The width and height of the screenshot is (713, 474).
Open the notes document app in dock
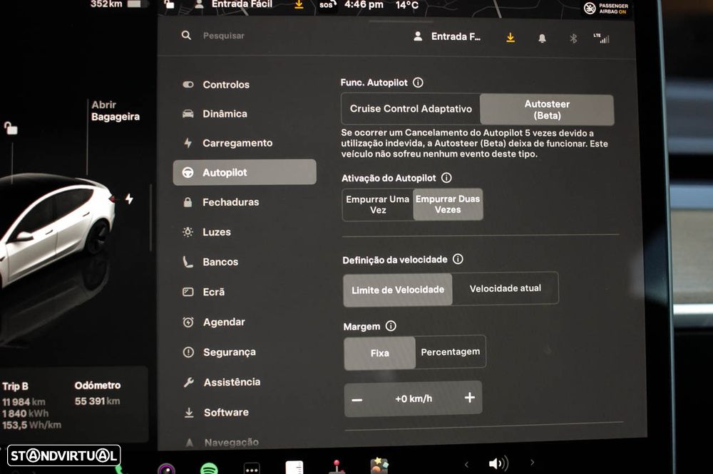point(294,467)
